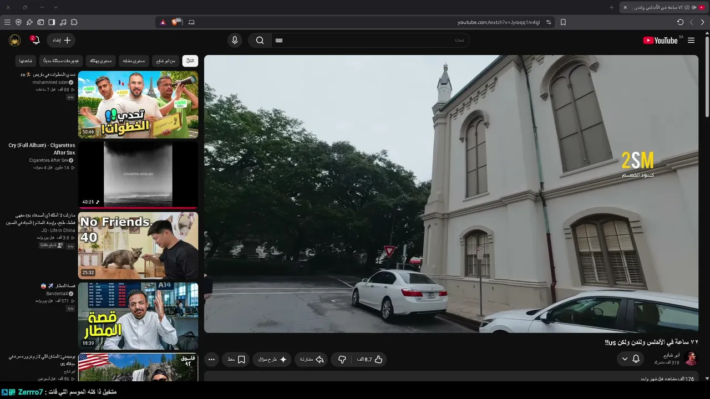Open the subscription notification bell dropdown
This screenshot has height=399, width=710.
coord(631,359)
